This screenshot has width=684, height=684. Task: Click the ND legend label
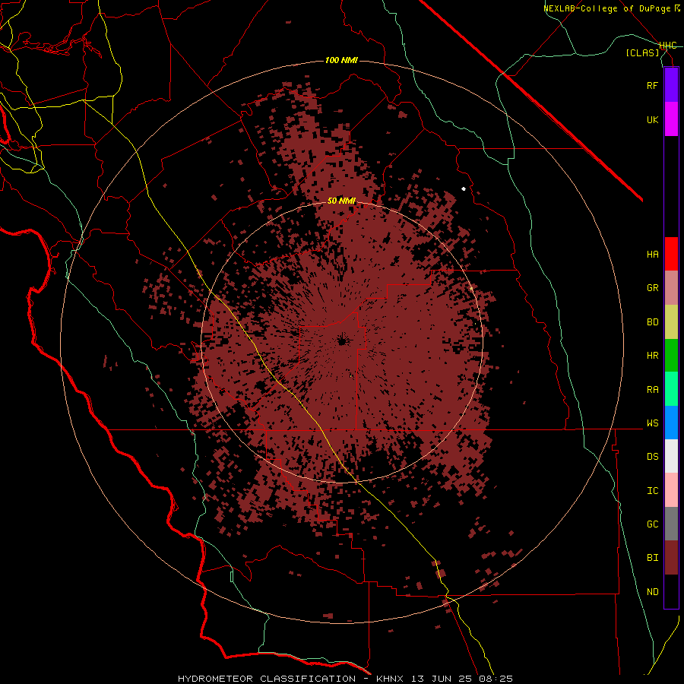point(653,592)
